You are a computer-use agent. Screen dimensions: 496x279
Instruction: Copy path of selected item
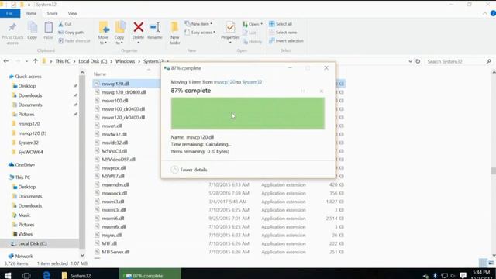[71, 33]
